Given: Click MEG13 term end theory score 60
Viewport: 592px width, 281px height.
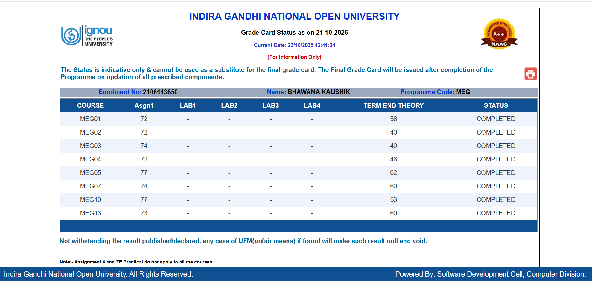Looking at the screenshot, I should click(x=394, y=213).
